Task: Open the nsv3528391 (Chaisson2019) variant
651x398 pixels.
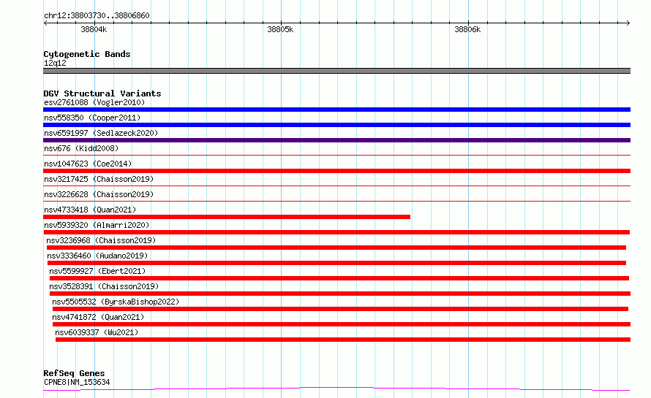Action: point(104,286)
